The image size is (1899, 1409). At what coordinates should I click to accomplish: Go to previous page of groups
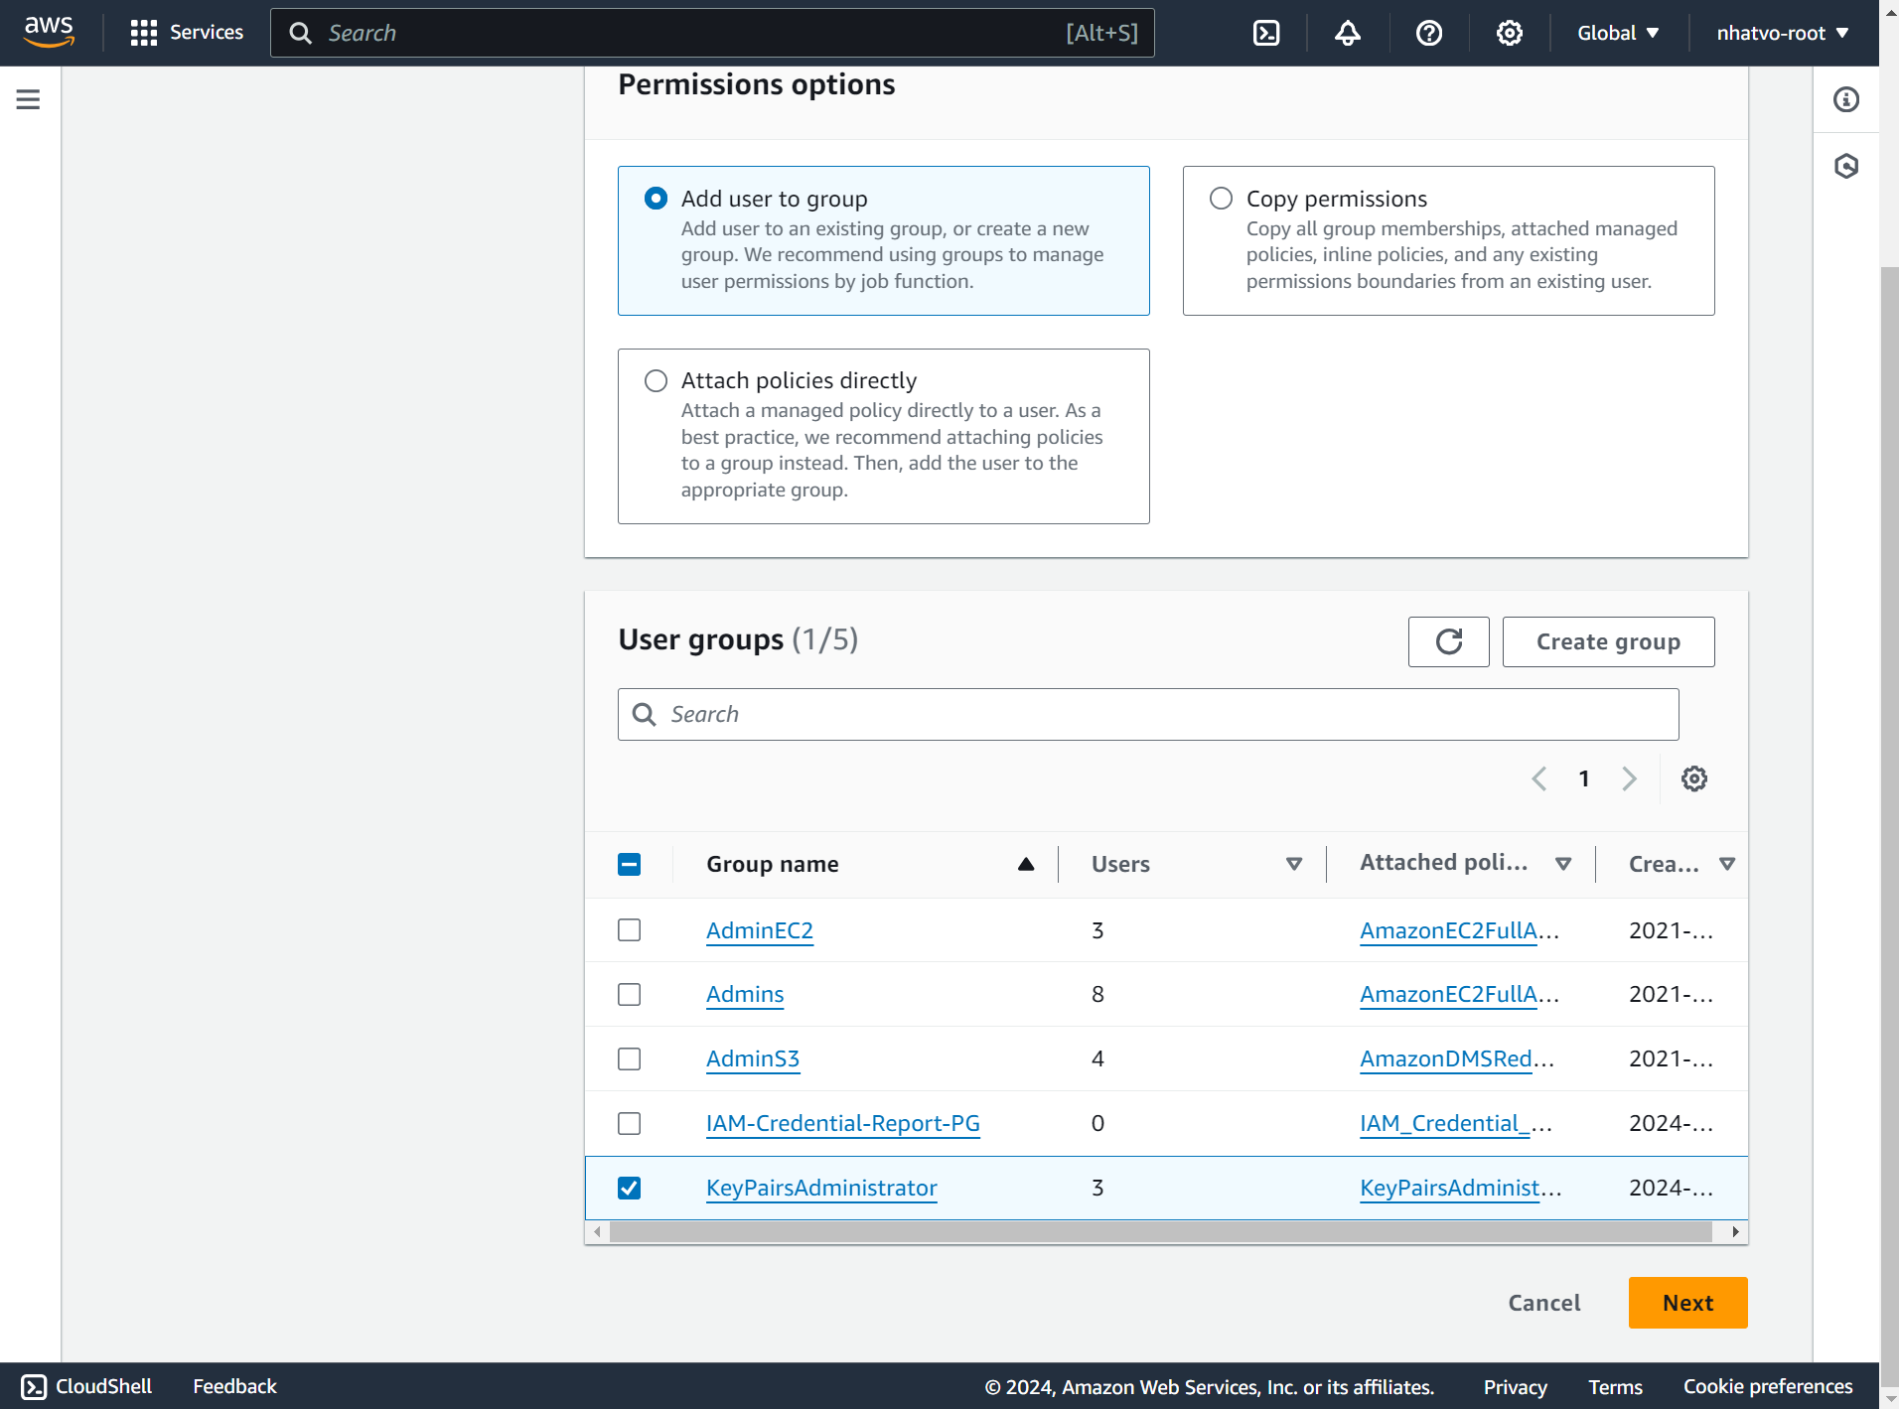(x=1539, y=778)
